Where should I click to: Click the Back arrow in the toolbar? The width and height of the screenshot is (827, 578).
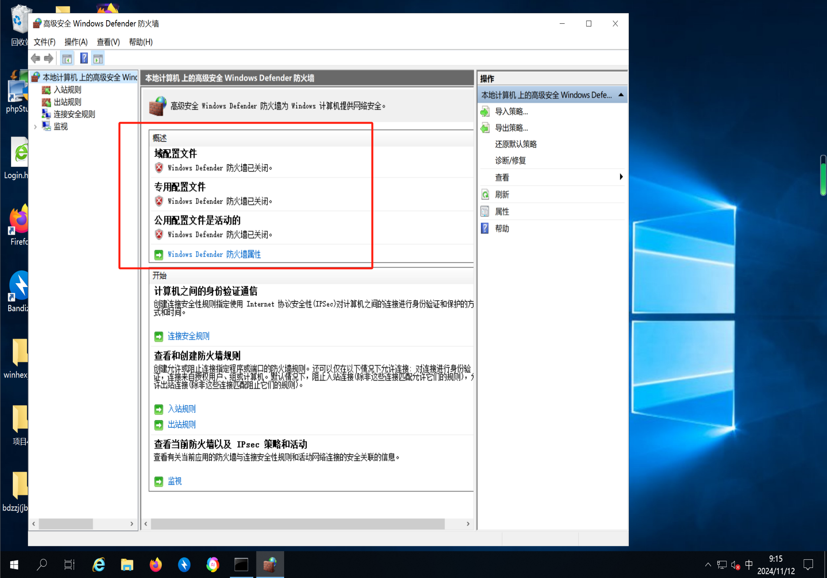tap(36, 59)
